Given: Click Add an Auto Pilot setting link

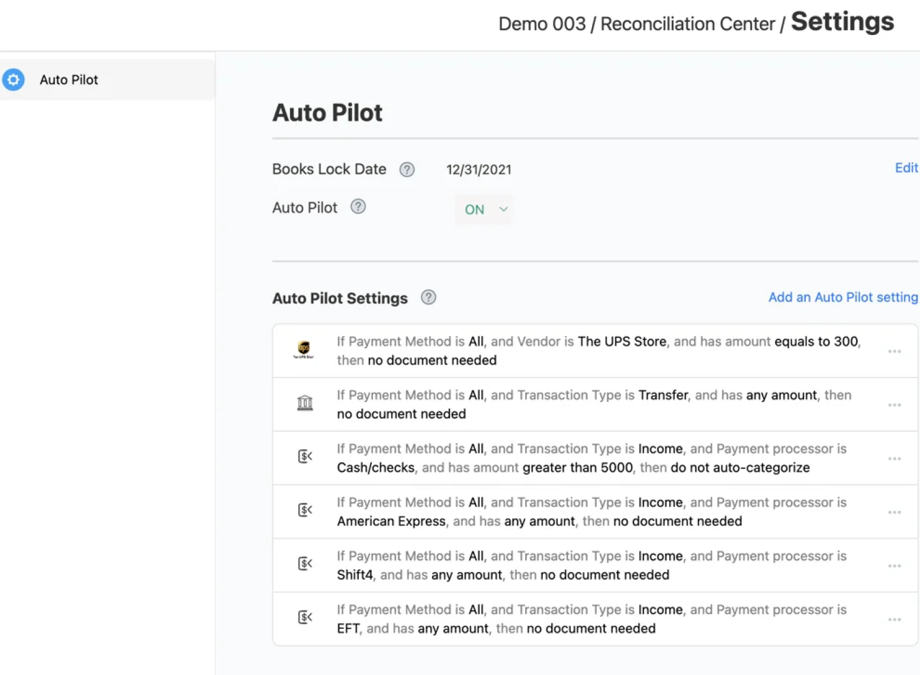Looking at the screenshot, I should click(x=842, y=297).
